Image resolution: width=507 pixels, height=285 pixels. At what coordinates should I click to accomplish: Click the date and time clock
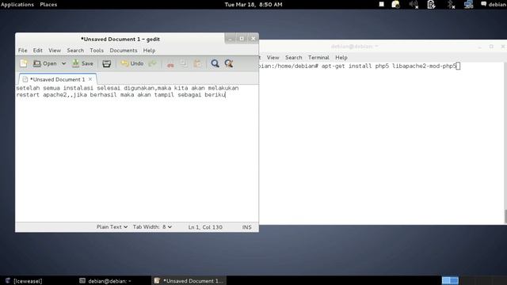[253, 5]
